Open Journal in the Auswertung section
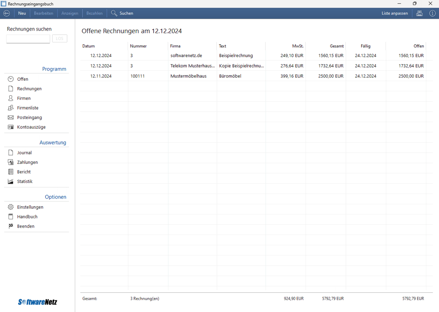Screen dimensions: 439x312 click(24, 153)
